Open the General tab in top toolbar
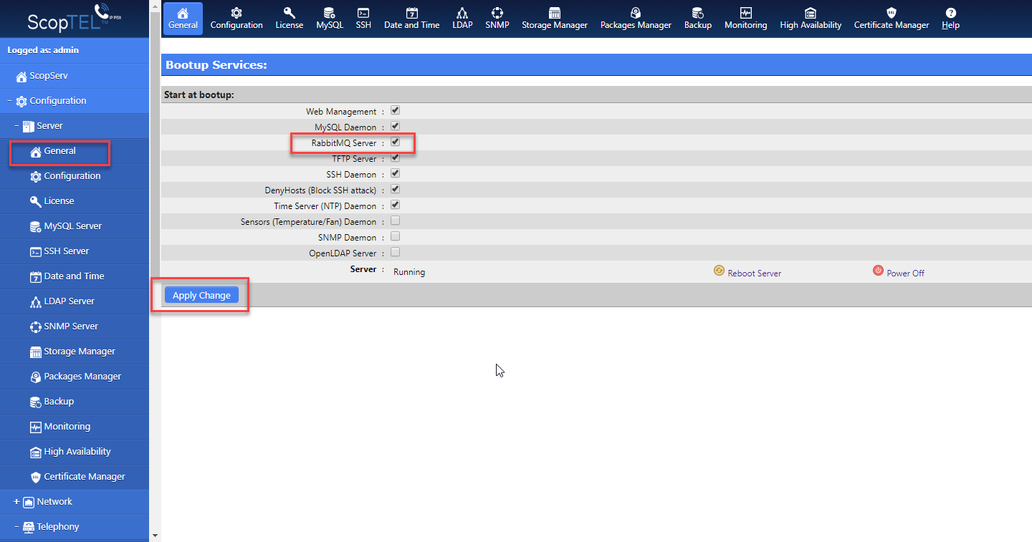The width and height of the screenshot is (1032, 542). [183, 19]
